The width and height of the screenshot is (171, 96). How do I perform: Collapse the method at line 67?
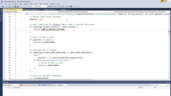tap(15, 14)
